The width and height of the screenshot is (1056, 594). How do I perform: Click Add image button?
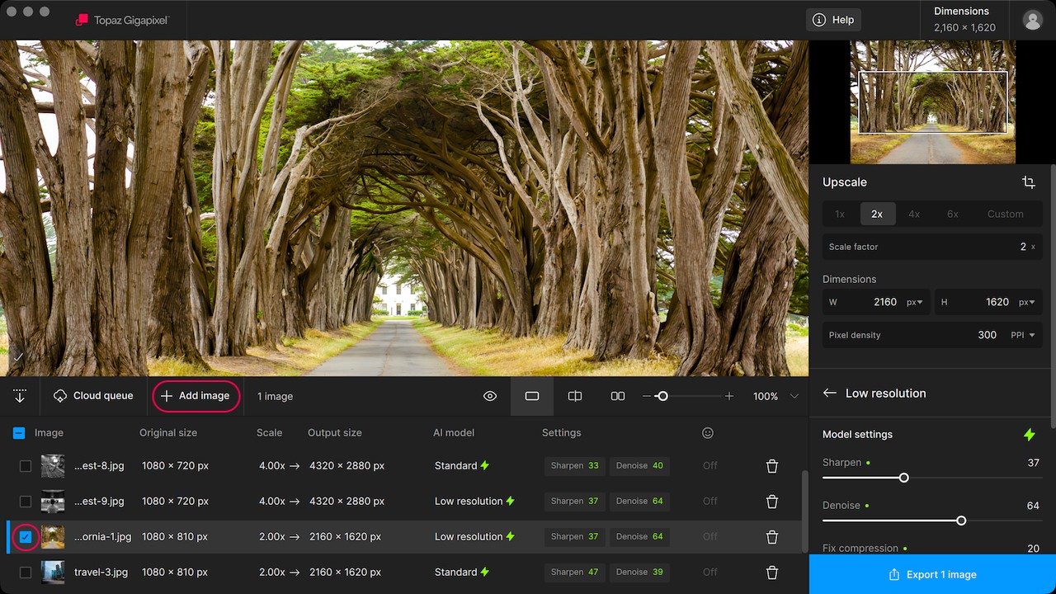click(196, 396)
